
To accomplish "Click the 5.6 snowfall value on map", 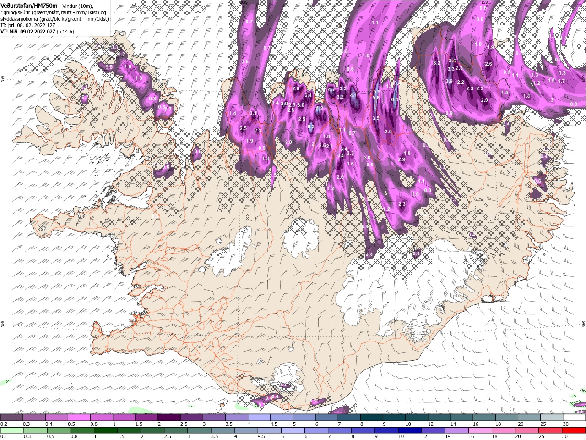I will pyautogui.click(x=376, y=98).
